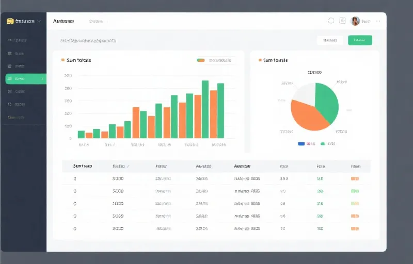
Task: Toggle the blue legend item under pie chart
Action: pos(301,144)
